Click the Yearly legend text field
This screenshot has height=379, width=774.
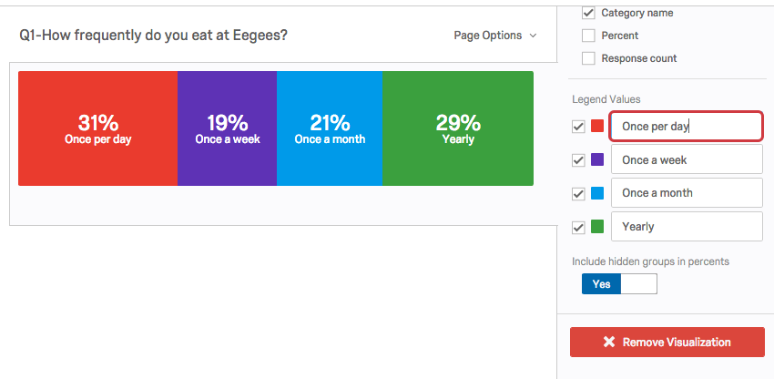click(687, 227)
